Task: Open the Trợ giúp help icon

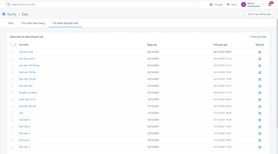Action: [211, 4]
